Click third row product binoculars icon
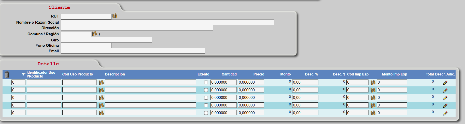465x124 pixels. click(101, 98)
